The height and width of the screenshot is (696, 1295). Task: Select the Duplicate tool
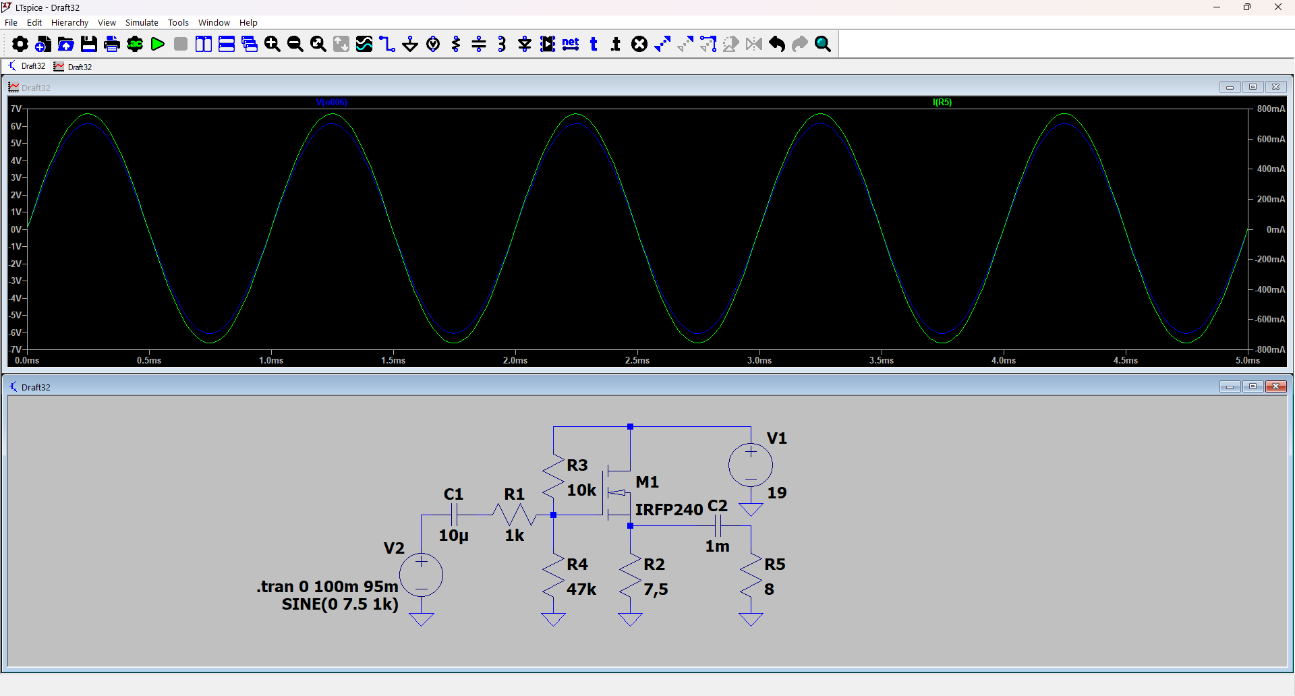pyautogui.click(x=662, y=45)
